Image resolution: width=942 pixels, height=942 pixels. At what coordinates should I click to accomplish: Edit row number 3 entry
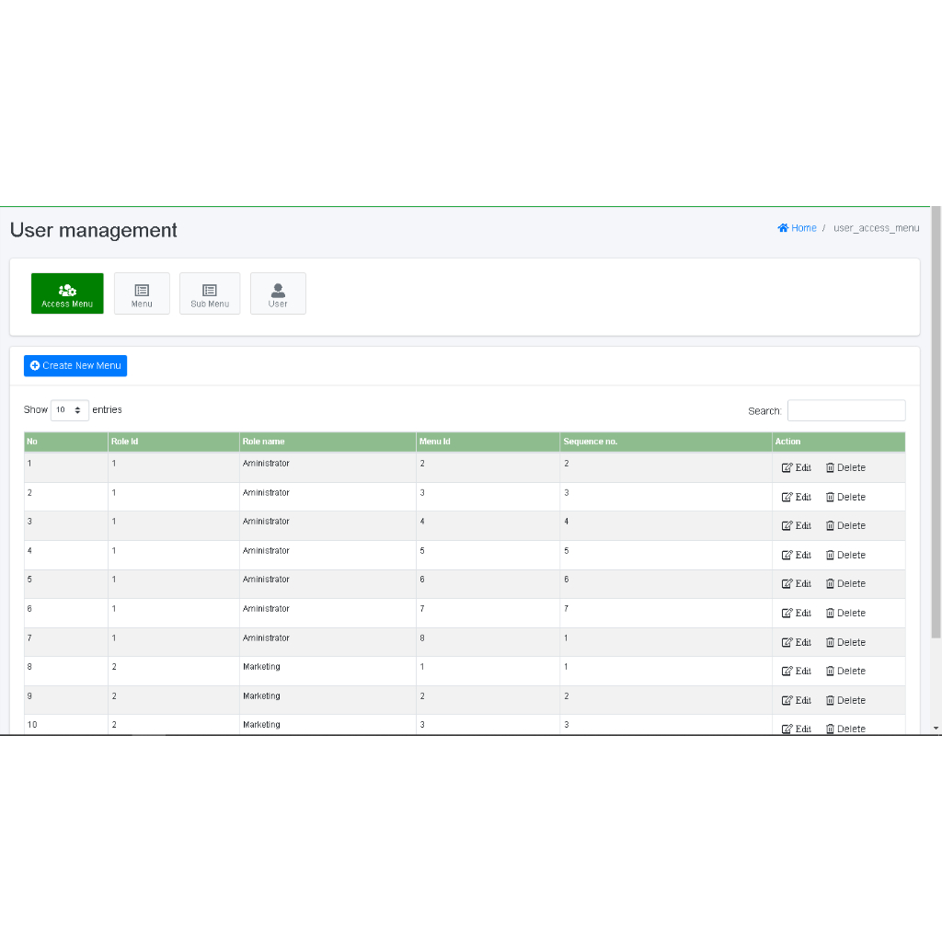tap(796, 525)
